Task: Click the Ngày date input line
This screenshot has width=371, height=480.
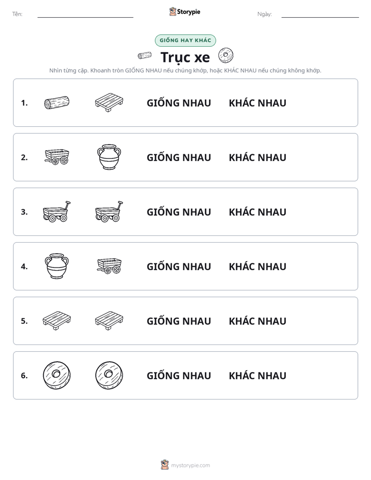Action: (320, 15)
